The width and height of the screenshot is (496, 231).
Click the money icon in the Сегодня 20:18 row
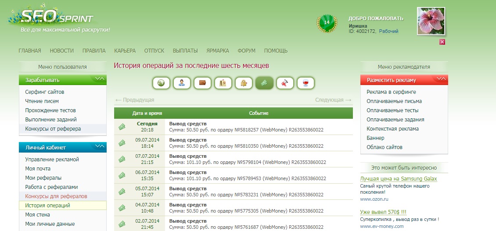(x=122, y=127)
